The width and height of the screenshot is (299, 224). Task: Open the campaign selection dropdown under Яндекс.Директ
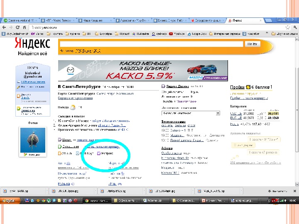(191, 113)
